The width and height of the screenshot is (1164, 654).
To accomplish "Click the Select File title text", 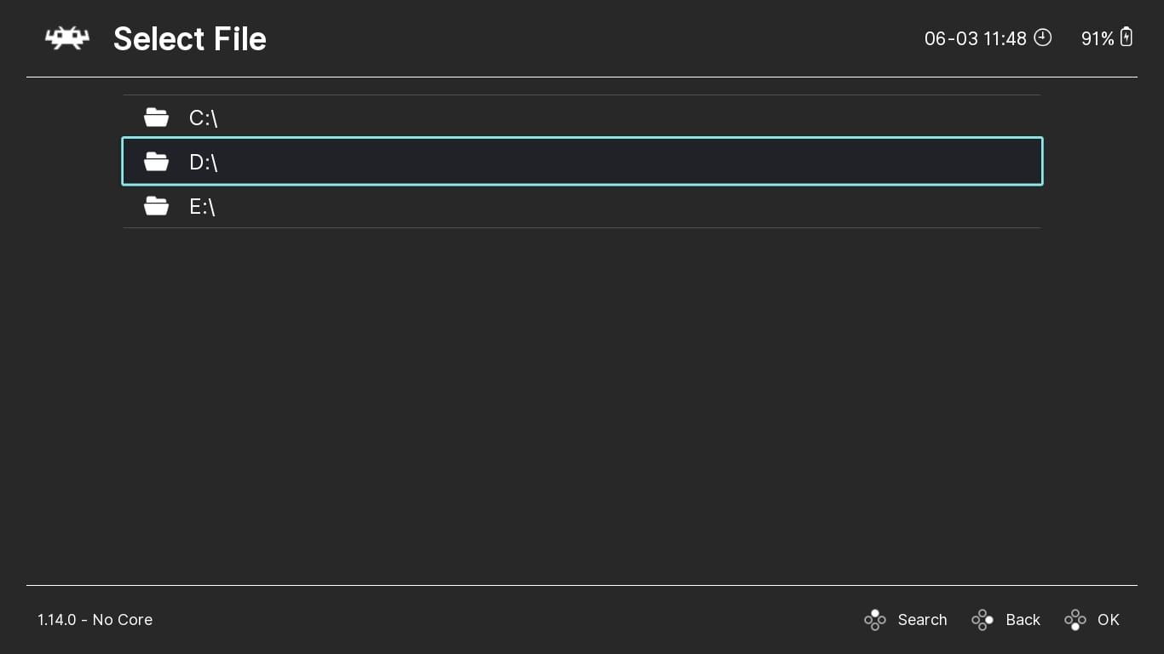I will click(189, 38).
